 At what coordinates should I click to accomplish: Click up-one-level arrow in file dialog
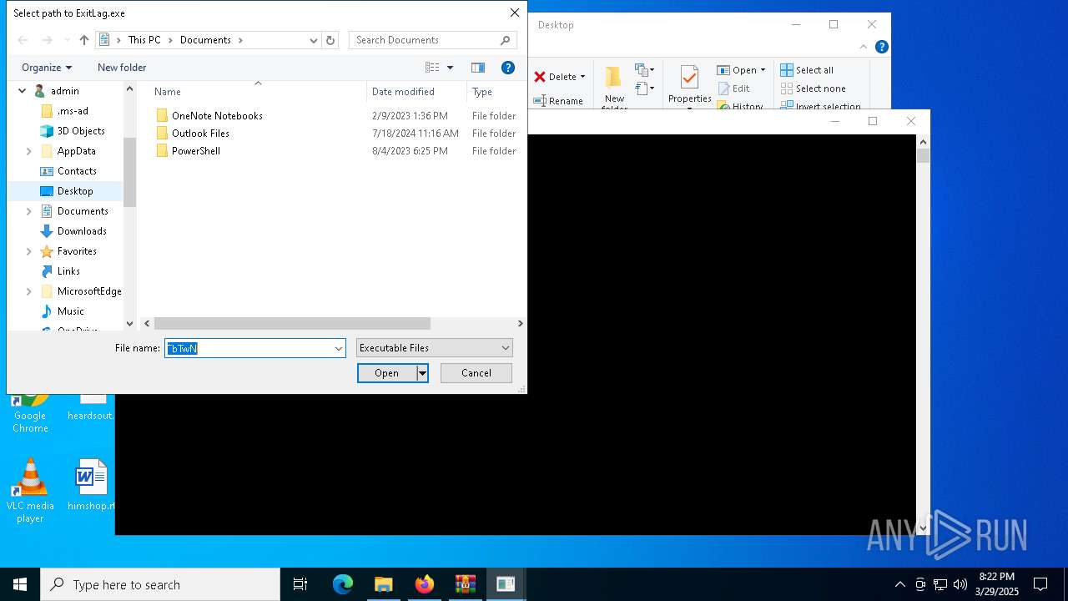point(84,40)
